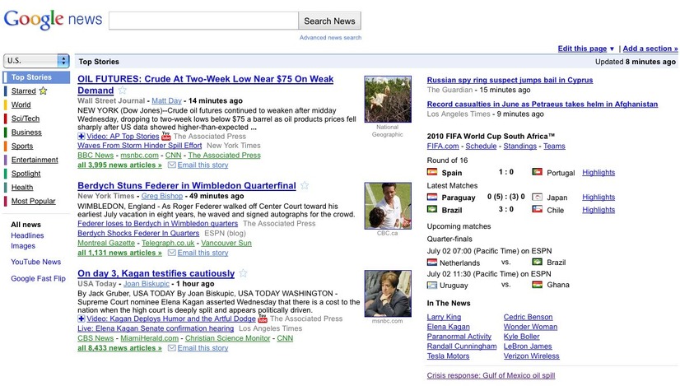Screen dimensions: 680x386
Task: Open Berdych Stuns Federer headline
Action: 187,186
